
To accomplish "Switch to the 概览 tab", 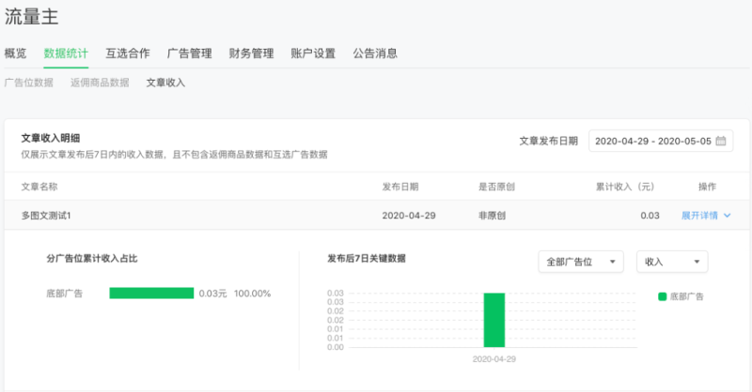I will (x=15, y=53).
